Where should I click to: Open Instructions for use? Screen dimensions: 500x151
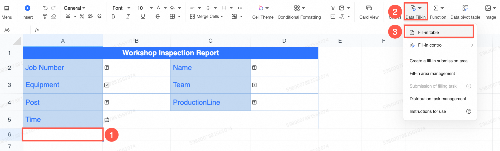coord(428,111)
